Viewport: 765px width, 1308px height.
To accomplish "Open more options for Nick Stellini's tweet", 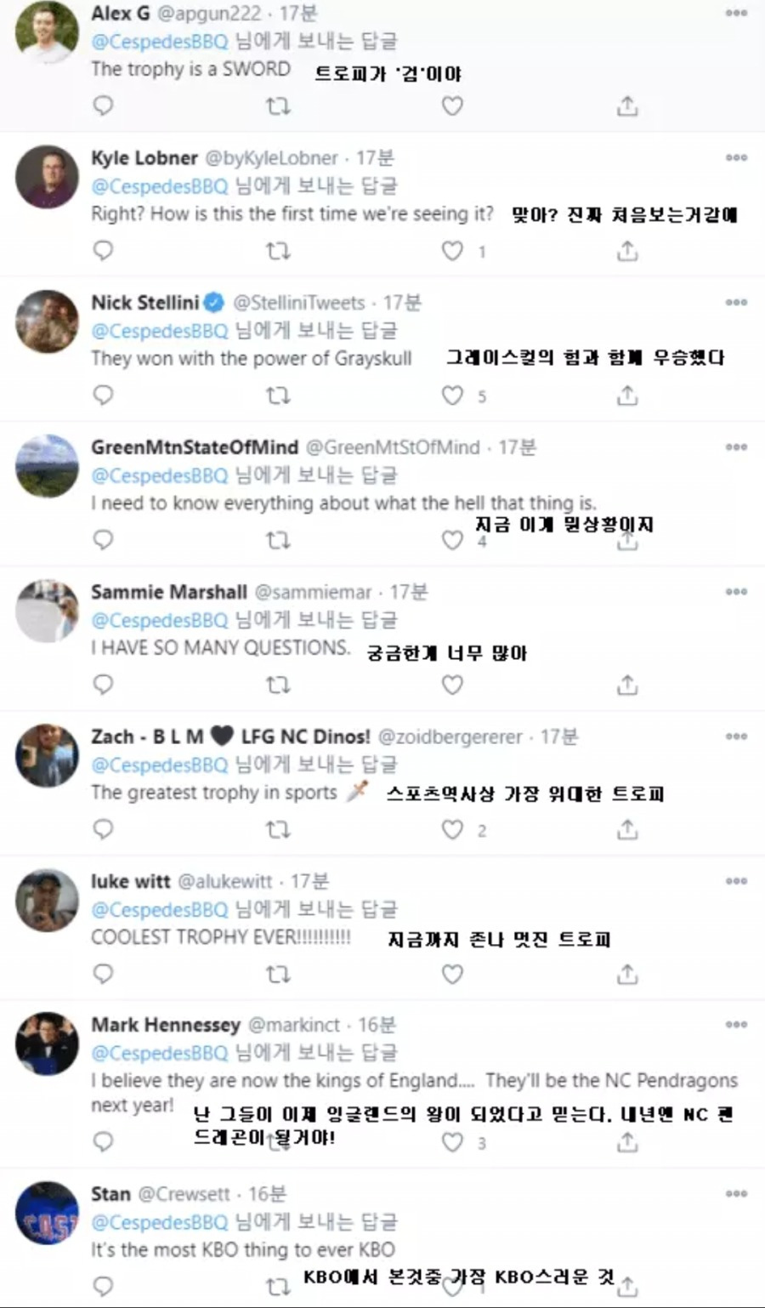I will 736,302.
